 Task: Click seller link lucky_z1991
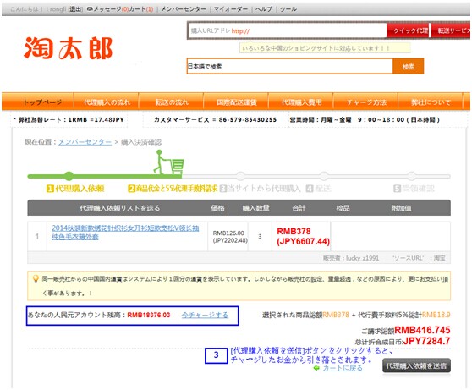click(x=362, y=258)
